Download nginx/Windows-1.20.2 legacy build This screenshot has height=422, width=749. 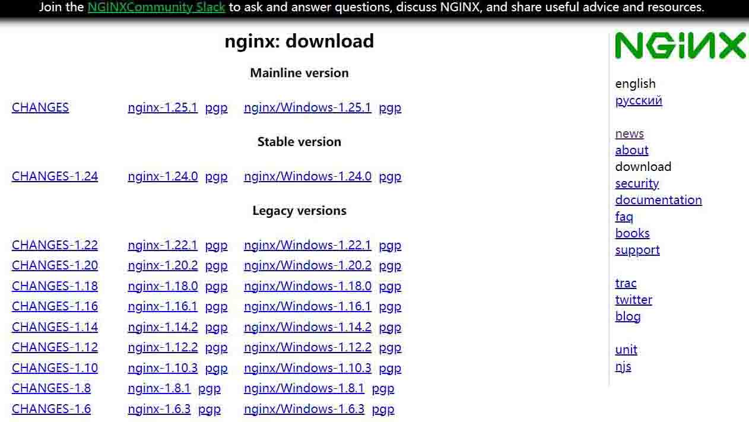(307, 265)
